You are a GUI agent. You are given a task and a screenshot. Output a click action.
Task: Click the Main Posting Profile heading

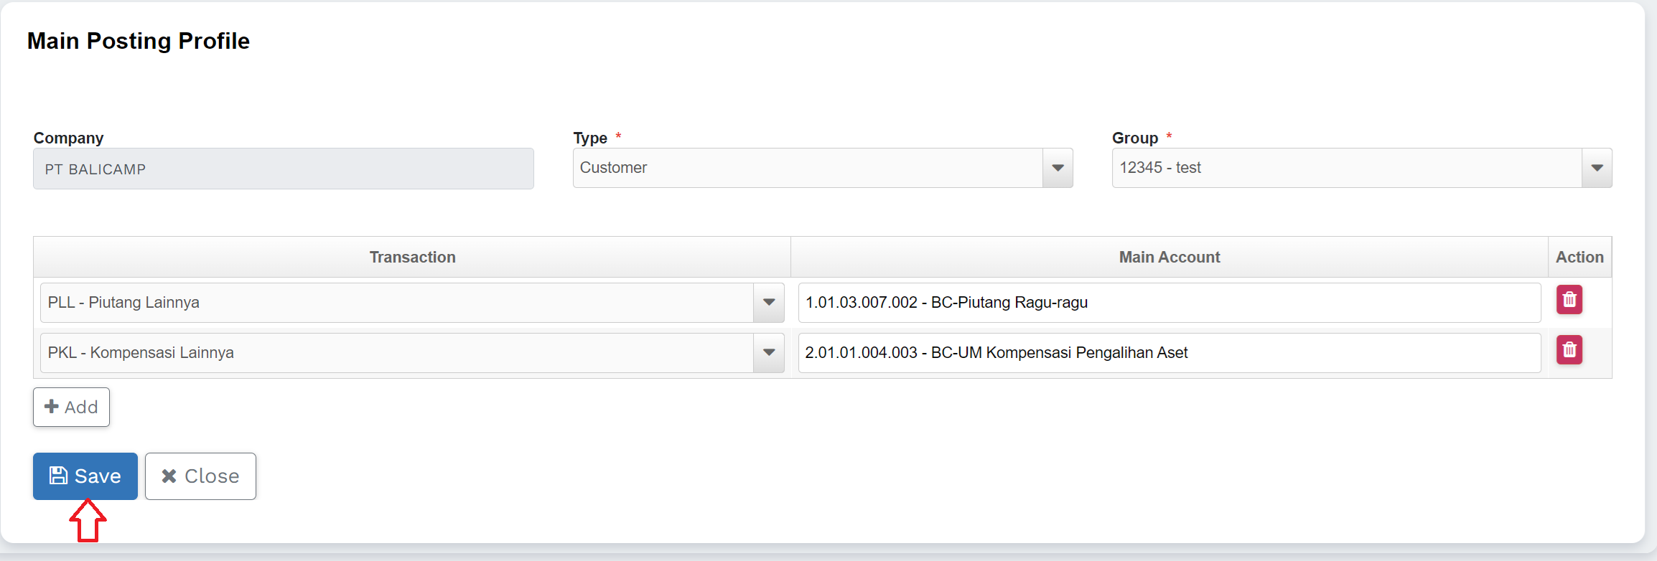tap(139, 41)
